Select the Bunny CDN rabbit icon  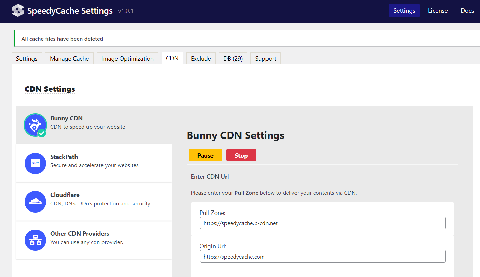35,125
